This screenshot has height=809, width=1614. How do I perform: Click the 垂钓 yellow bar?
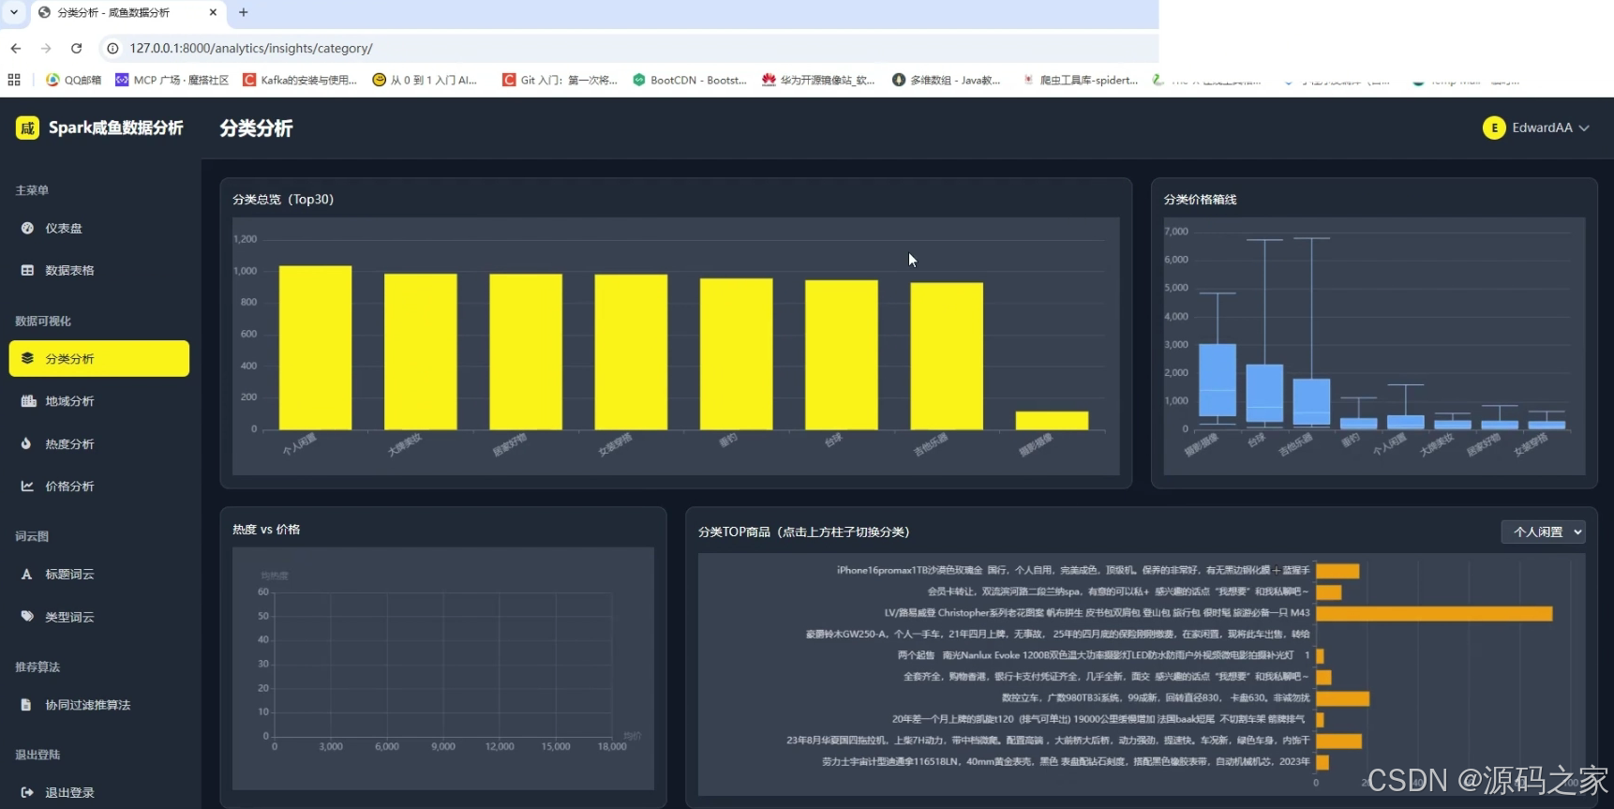[x=737, y=354]
